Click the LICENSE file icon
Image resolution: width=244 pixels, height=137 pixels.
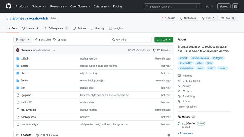18,102
